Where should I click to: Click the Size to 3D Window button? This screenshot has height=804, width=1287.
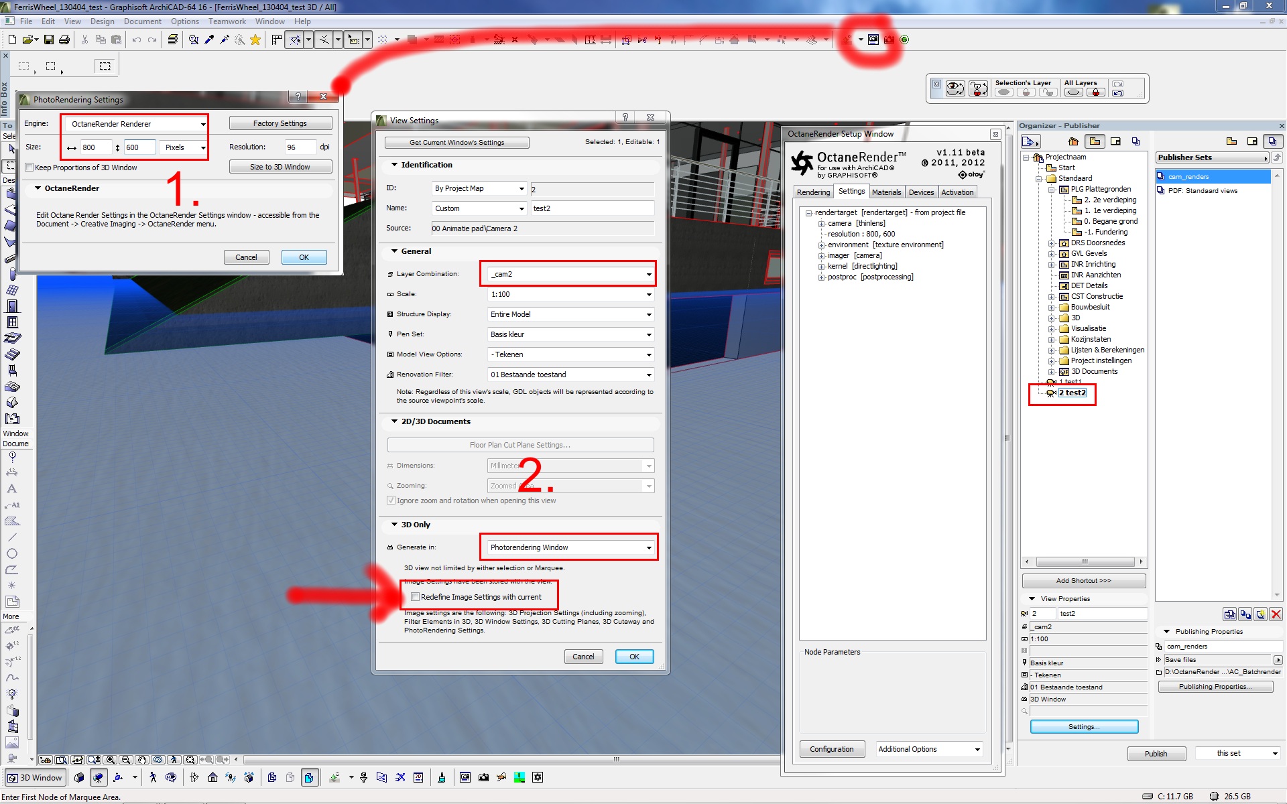click(280, 167)
